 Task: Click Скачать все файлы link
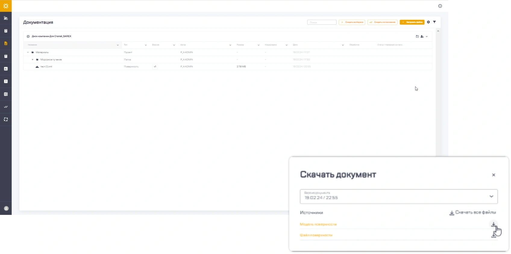tap(472, 212)
